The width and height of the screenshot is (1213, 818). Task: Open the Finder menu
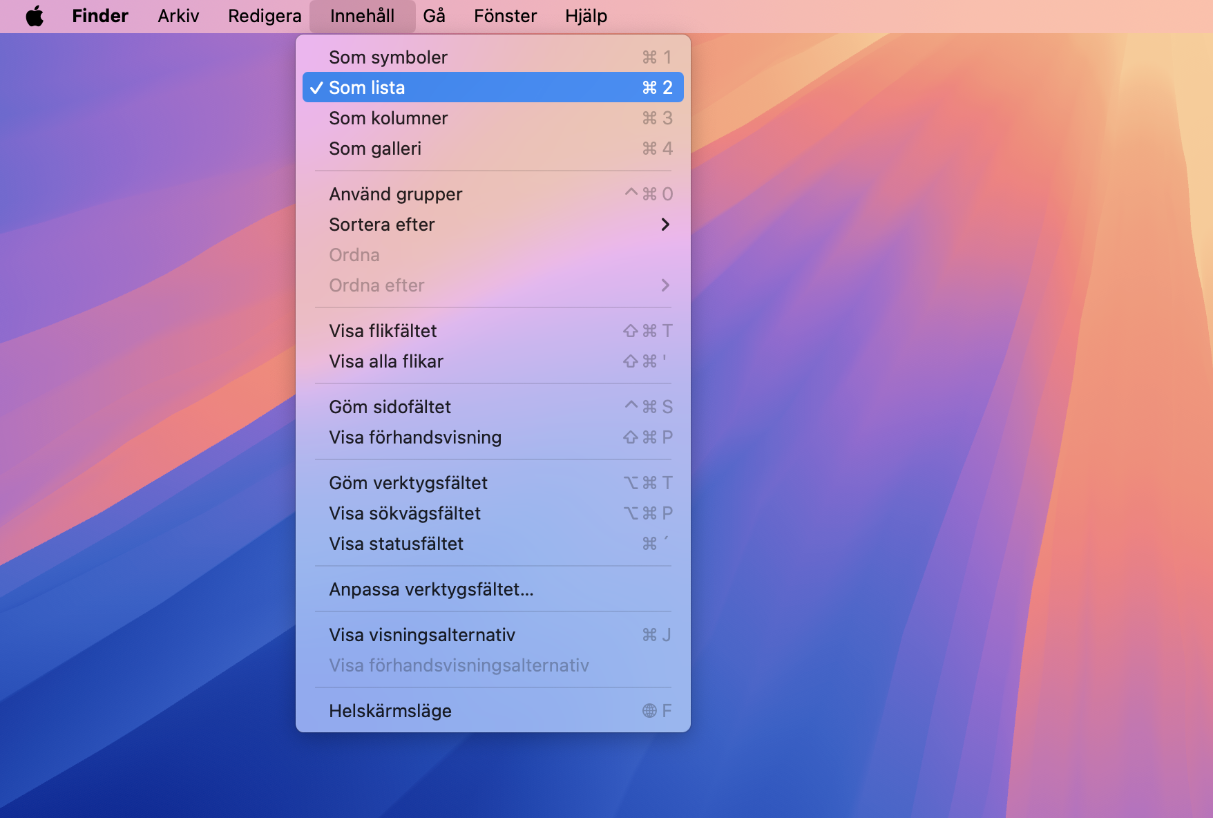click(x=100, y=16)
